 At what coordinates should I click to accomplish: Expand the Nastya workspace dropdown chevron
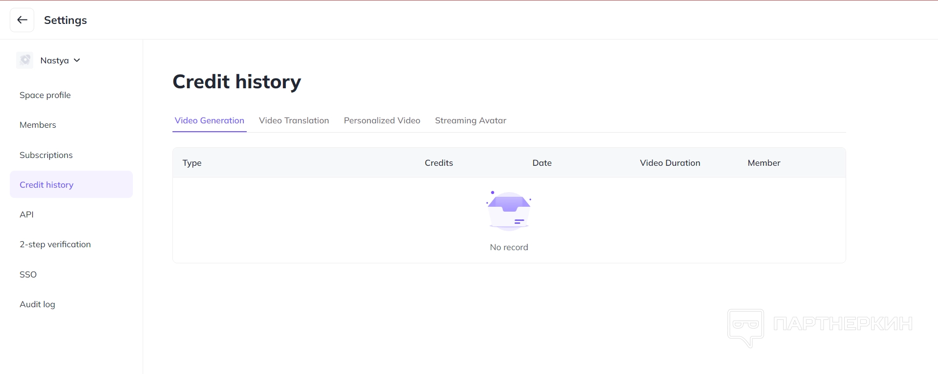[77, 60]
